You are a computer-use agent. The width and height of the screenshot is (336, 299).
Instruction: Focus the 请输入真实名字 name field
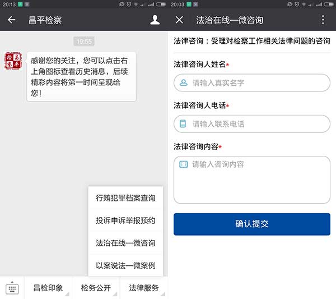pyautogui.click(x=252, y=83)
